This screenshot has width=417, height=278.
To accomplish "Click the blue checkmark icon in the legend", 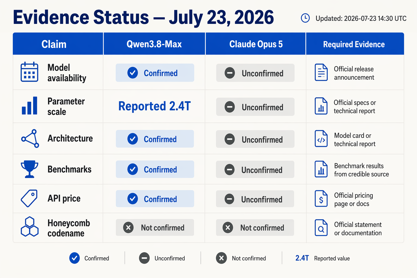I will (74, 258).
